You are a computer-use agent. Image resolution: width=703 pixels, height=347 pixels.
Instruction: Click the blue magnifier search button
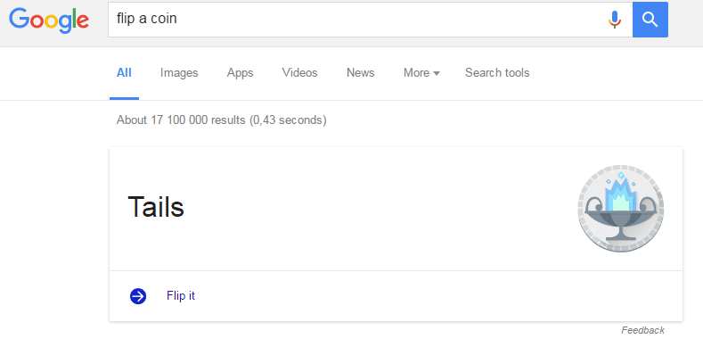pos(650,20)
